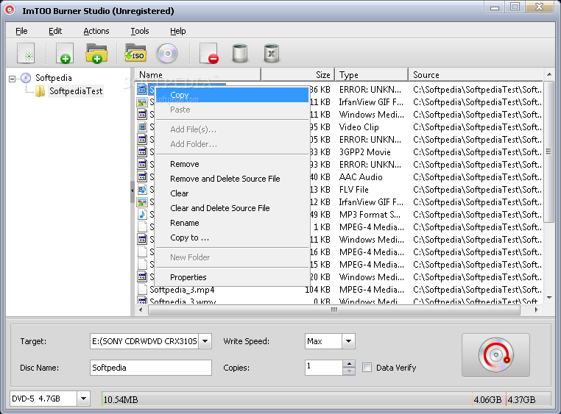
Task: Sort the list by the Source column header
Action: [x=476, y=75]
